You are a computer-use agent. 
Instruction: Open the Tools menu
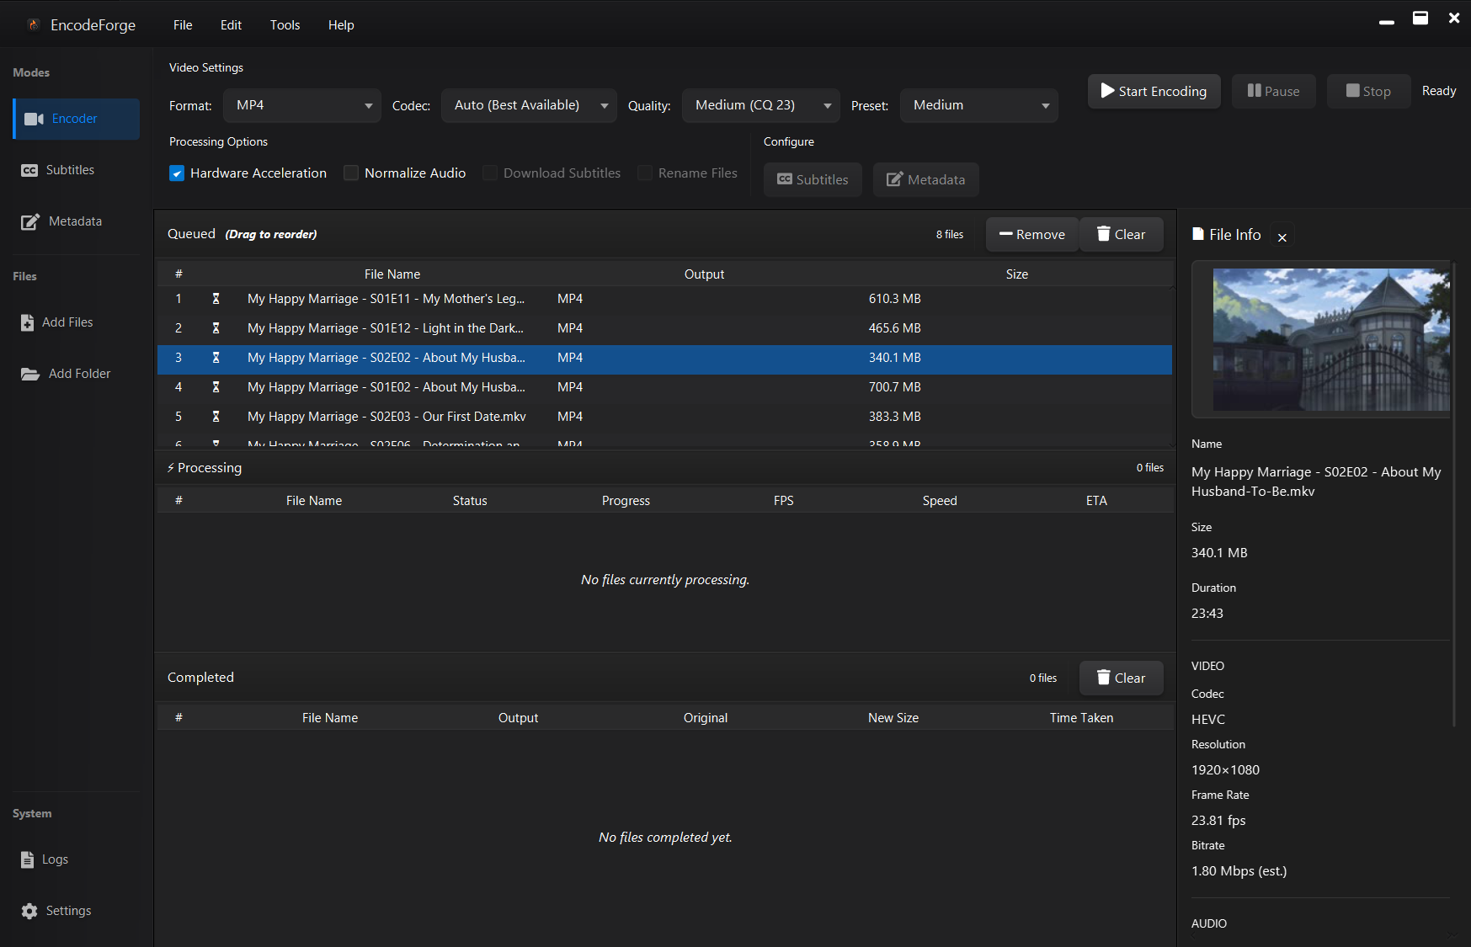(285, 25)
